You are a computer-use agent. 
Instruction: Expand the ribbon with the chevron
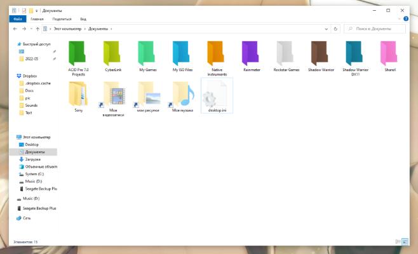pyautogui.click(x=399, y=19)
